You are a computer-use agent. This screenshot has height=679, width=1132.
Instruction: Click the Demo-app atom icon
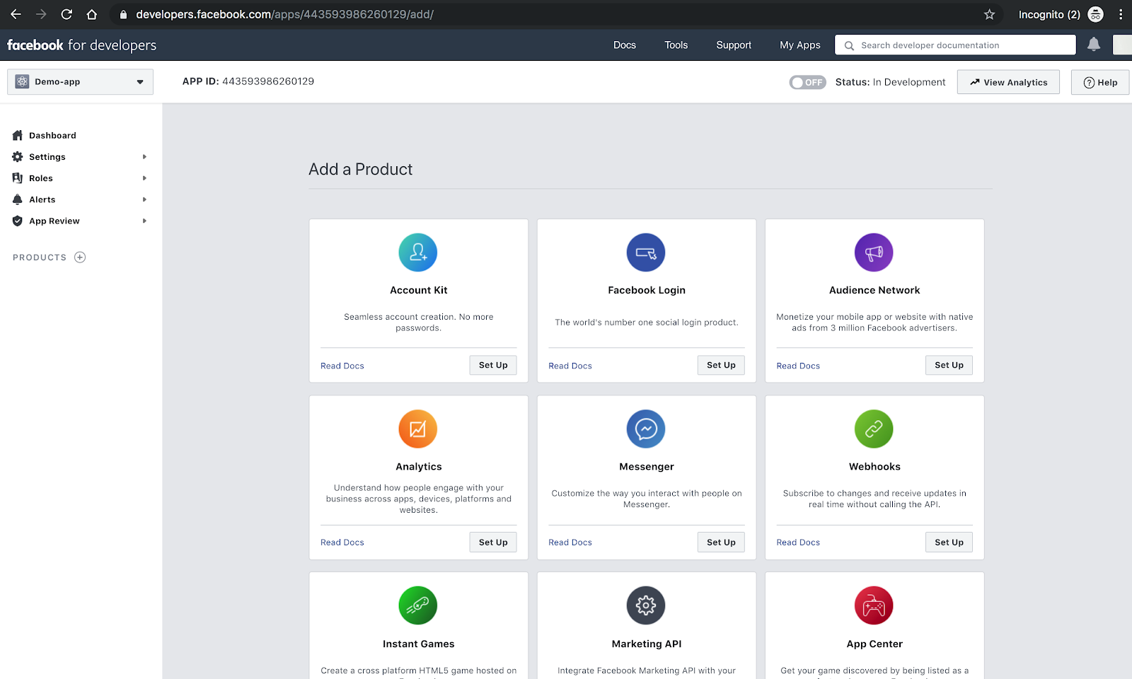coord(22,81)
